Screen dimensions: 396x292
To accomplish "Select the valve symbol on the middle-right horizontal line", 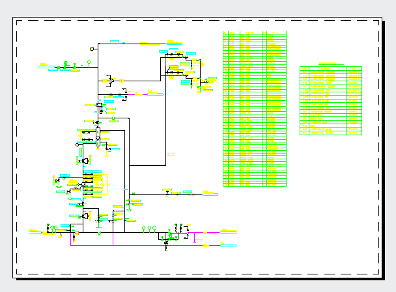I will coord(167,192).
